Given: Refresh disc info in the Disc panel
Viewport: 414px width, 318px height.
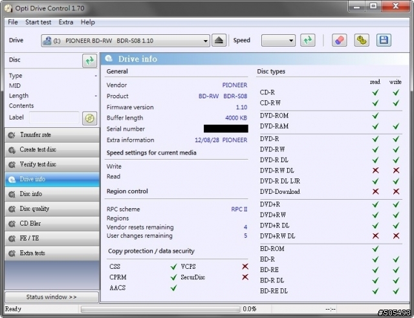Looking at the screenshot, I should pyautogui.click(x=89, y=61).
